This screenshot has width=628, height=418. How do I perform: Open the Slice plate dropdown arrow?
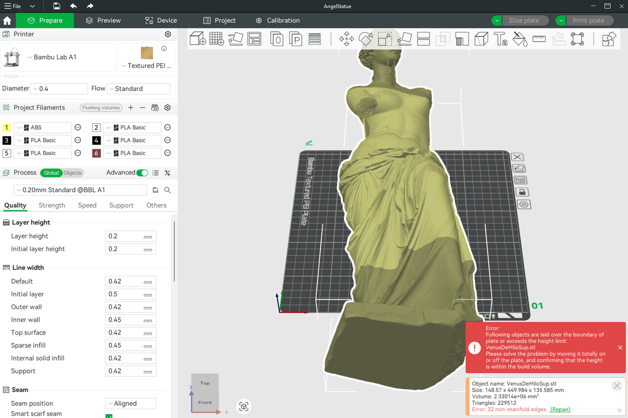click(x=497, y=21)
